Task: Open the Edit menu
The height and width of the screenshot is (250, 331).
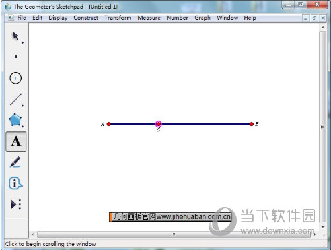Action: click(x=37, y=18)
